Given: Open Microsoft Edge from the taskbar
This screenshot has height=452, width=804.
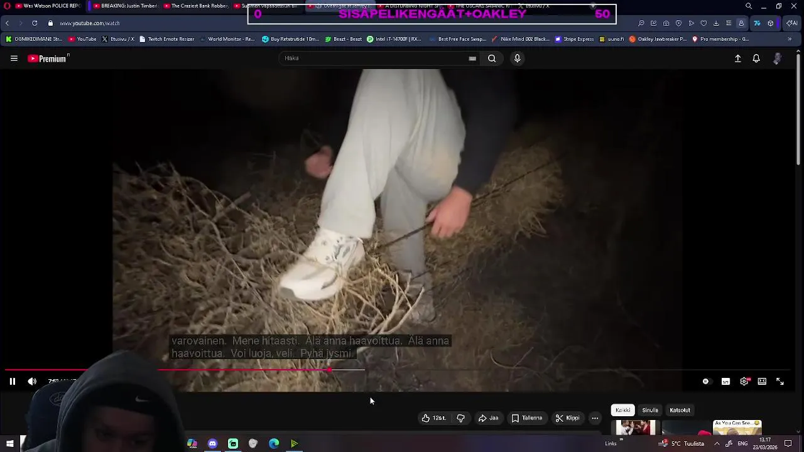Looking at the screenshot, I should coord(274,444).
